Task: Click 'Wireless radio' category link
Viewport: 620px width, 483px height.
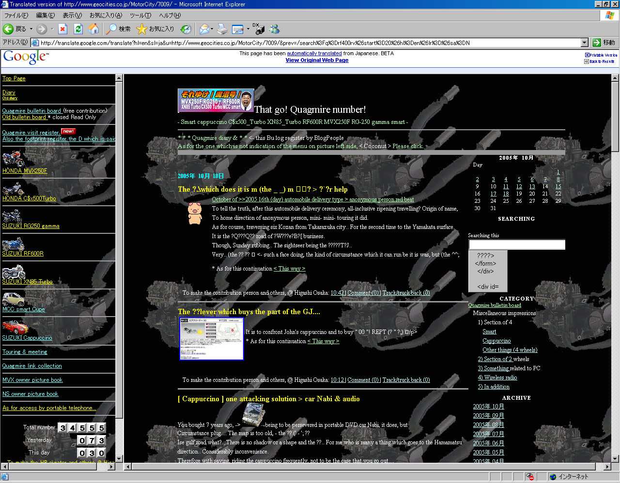Action: [x=497, y=377]
